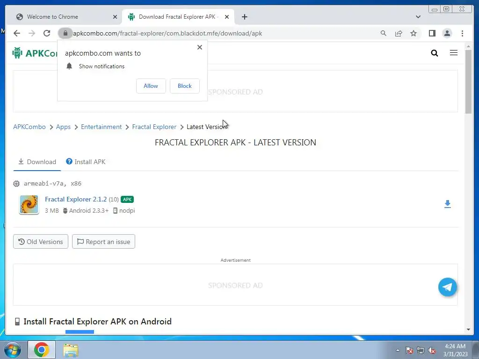Click the 'nodpi' label
This screenshot has width=479, height=359.
(x=127, y=211)
